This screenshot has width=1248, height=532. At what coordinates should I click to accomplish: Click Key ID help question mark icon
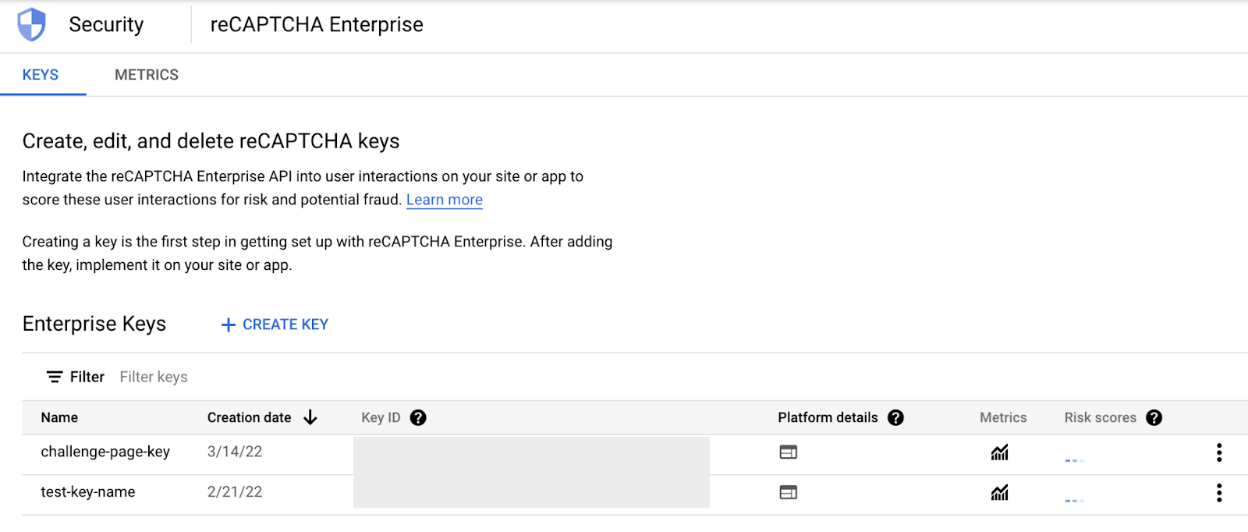418,418
